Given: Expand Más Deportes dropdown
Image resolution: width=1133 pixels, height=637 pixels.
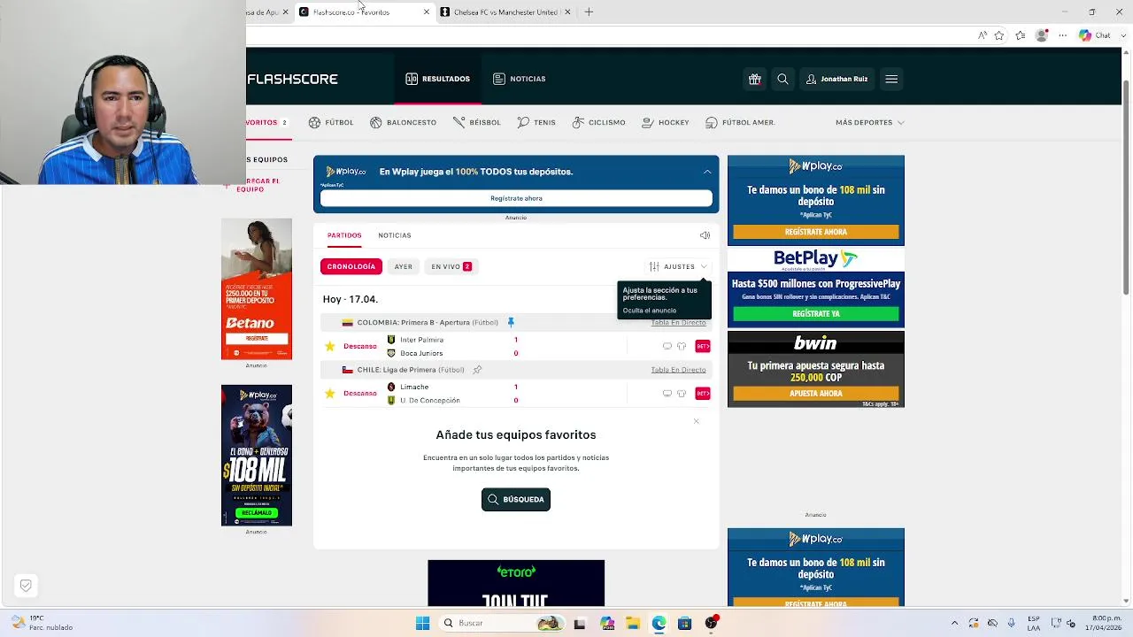Looking at the screenshot, I should pos(869,122).
